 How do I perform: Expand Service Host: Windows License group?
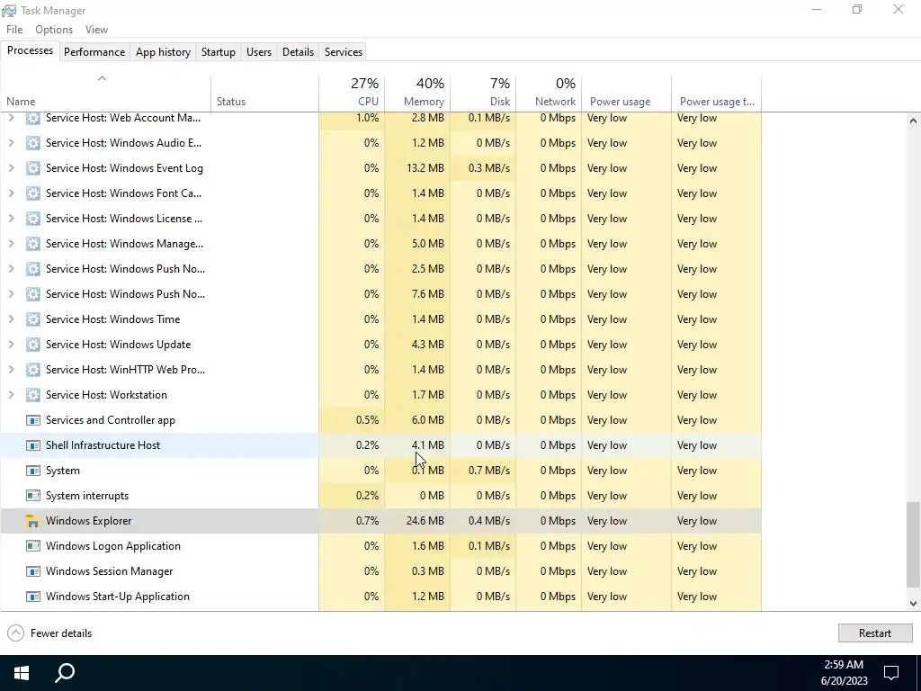pyautogui.click(x=11, y=219)
